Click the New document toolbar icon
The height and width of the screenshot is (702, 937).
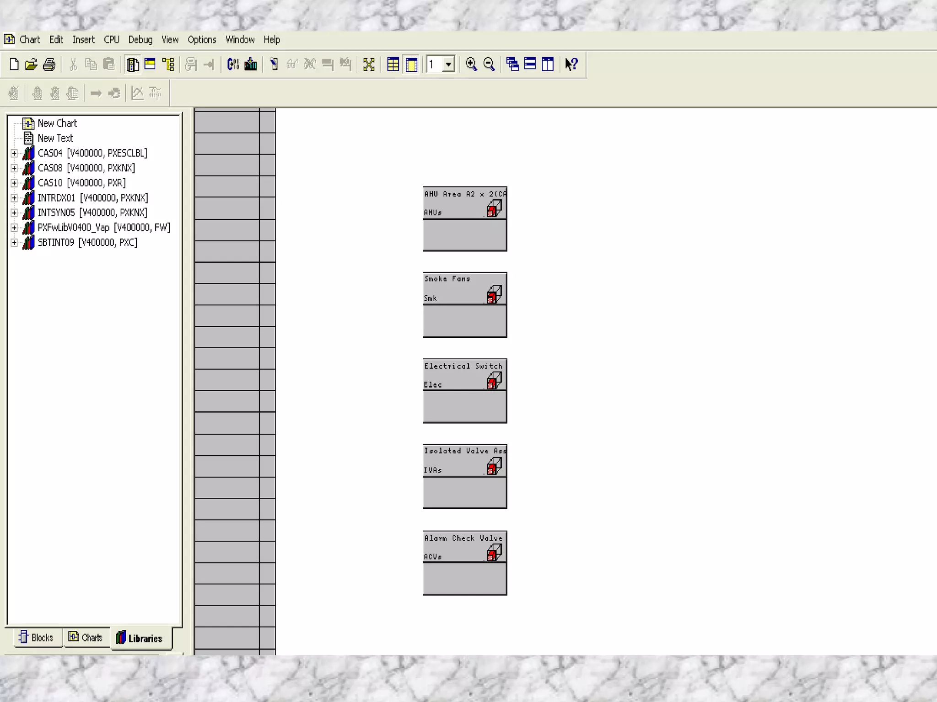click(14, 64)
